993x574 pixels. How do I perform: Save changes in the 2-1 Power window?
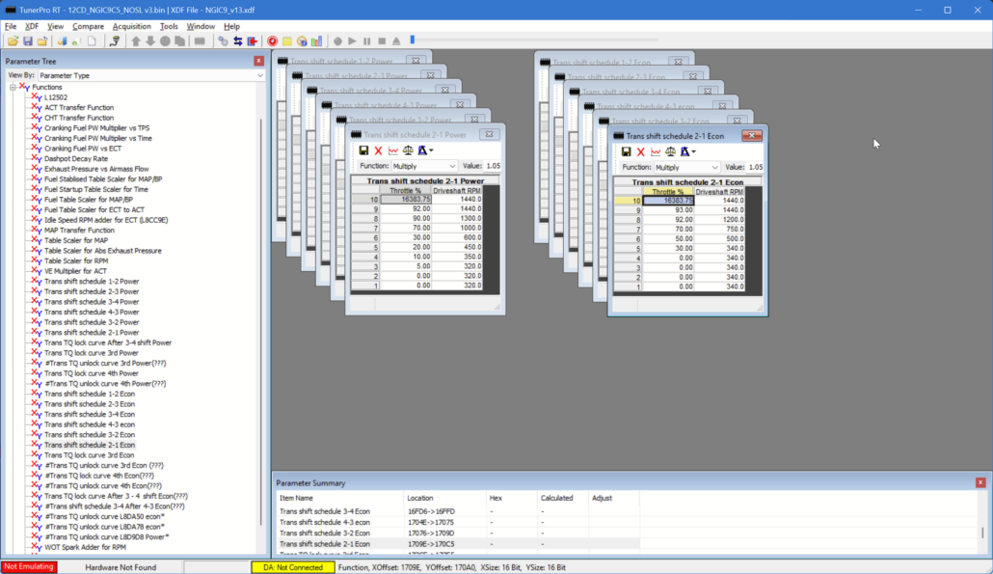pyautogui.click(x=363, y=150)
